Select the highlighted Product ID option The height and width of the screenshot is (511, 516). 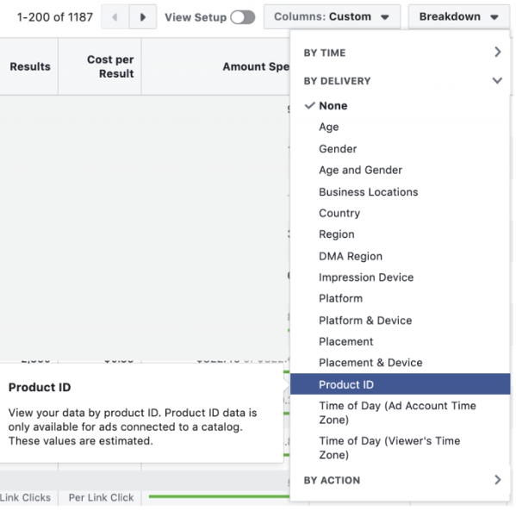click(401, 384)
